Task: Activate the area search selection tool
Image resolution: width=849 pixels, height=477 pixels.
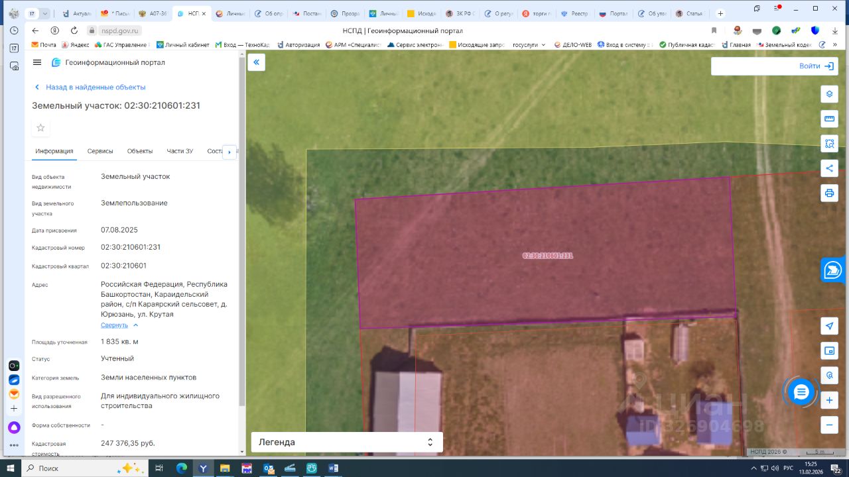Action: [829, 143]
